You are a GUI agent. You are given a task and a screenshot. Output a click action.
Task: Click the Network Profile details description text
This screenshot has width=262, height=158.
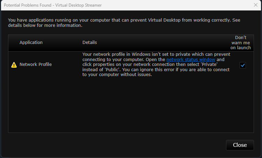pyautogui.click(x=156, y=65)
